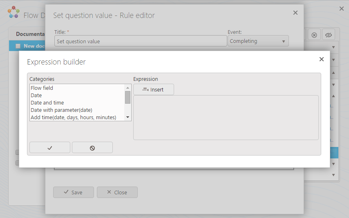Click Close button in Rule editor

[x=117, y=192]
